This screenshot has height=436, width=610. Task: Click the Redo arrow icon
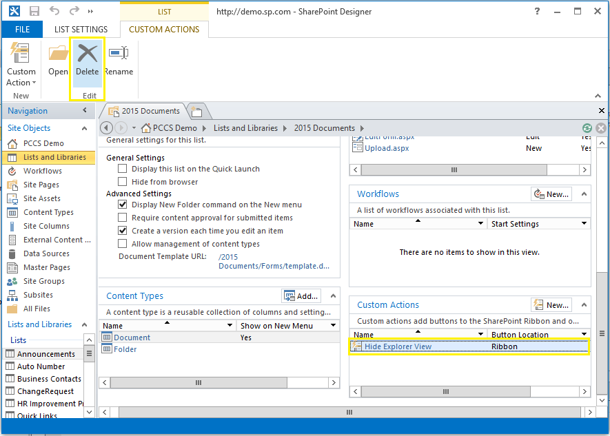pos(74,11)
